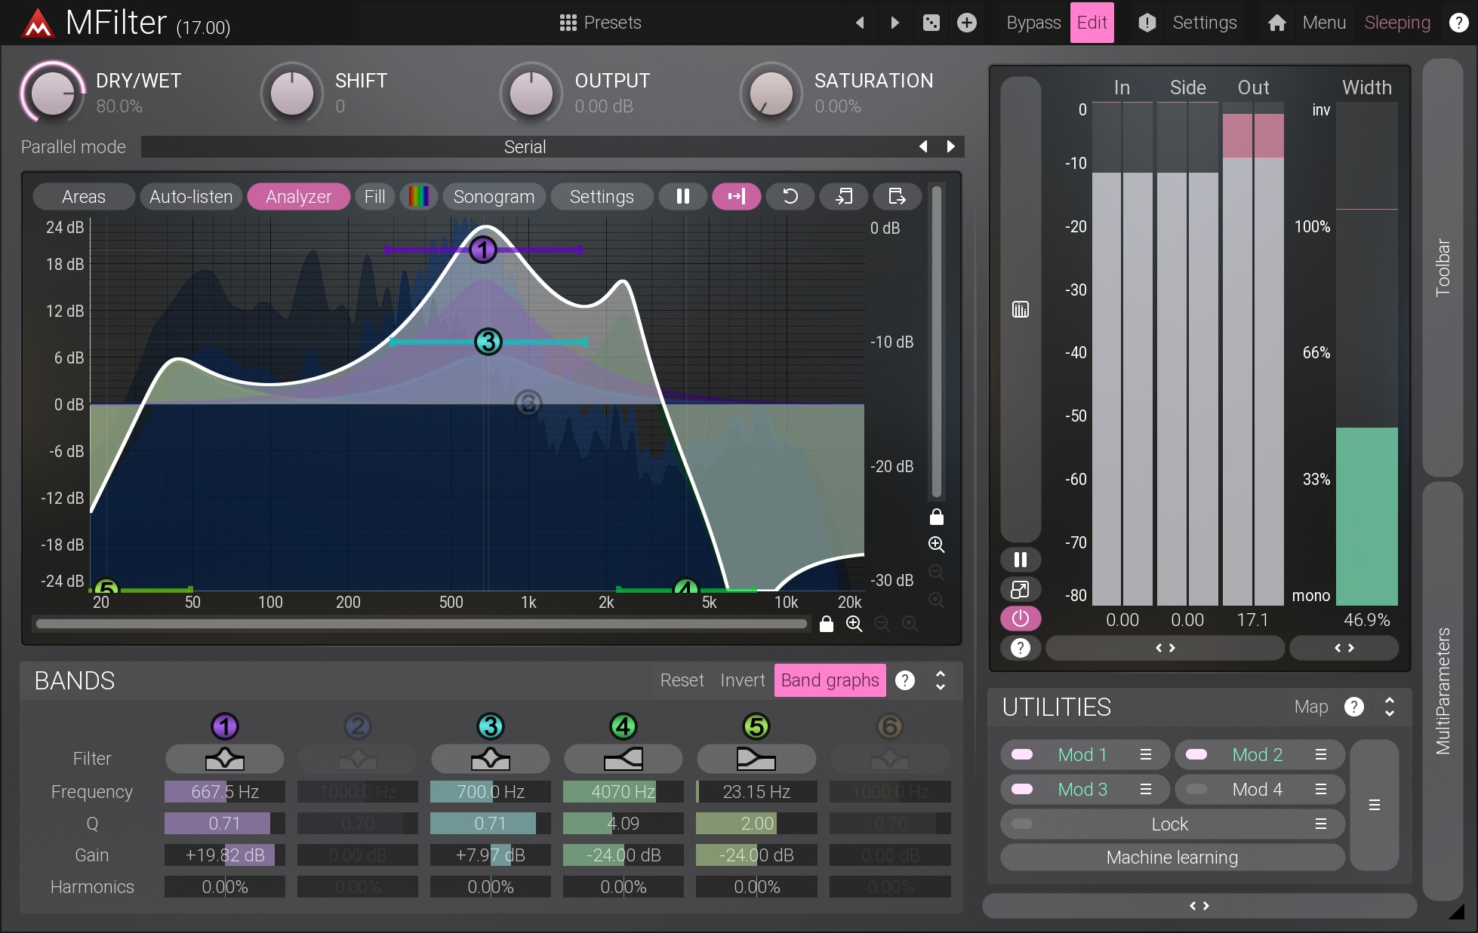
Task: Click the graph reset undo icon
Action: pyautogui.click(x=790, y=197)
